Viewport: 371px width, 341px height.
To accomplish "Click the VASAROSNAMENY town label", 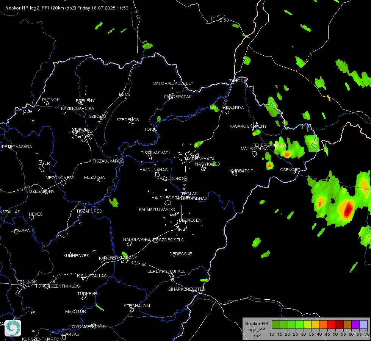I will click(x=248, y=126).
